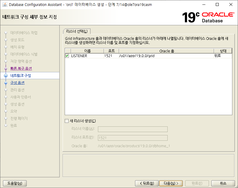Minimize the Database Configuration Assistant window
This screenshot has width=238, height=188.
click(x=204, y=4)
